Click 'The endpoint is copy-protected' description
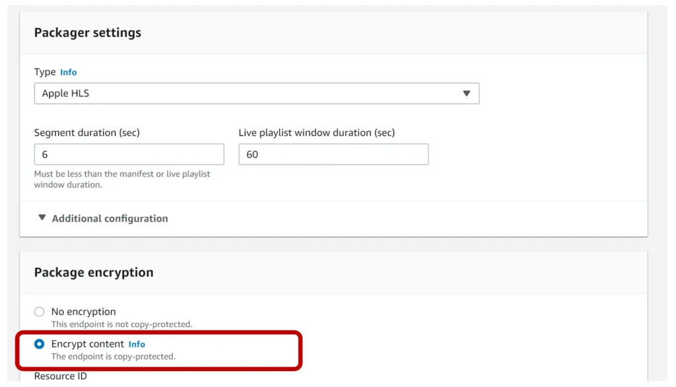The height and width of the screenshot is (387, 676). click(x=114, y=357)
